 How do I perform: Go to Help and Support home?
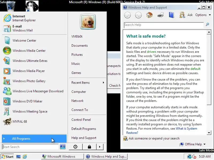pyautogui.click(x=150, y=15)
